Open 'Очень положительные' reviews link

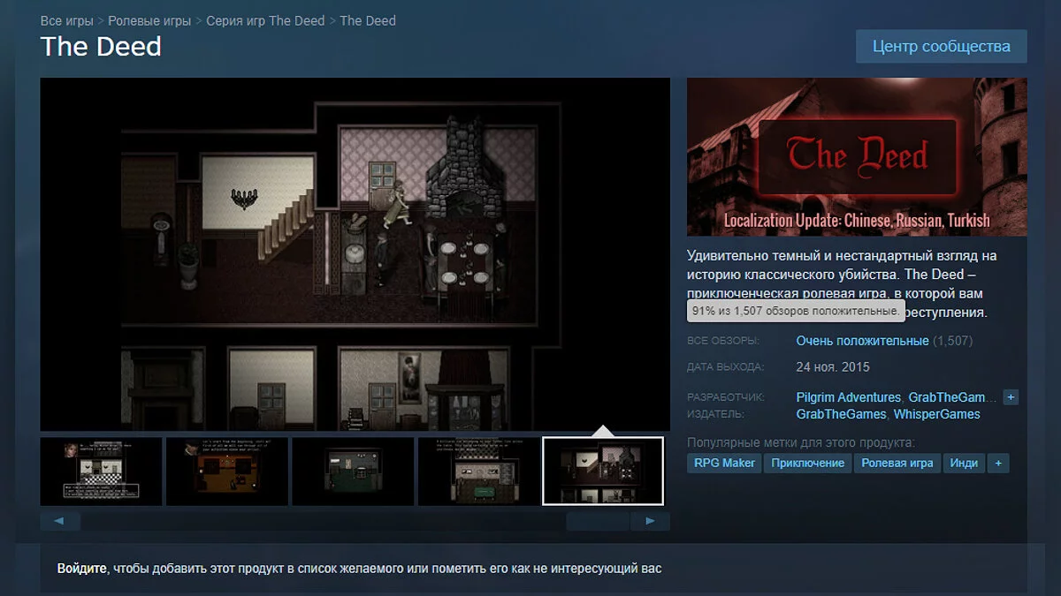(x=862, y=341)
